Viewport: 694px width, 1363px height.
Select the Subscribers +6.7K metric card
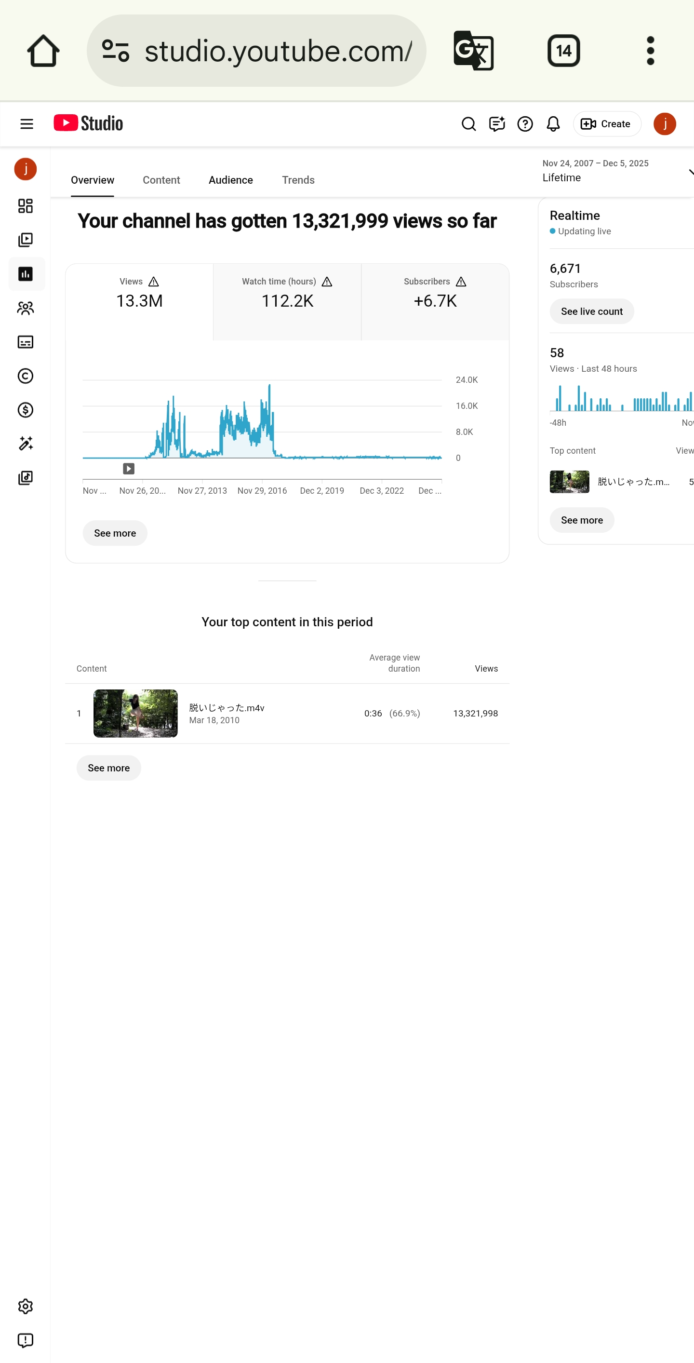435,302
